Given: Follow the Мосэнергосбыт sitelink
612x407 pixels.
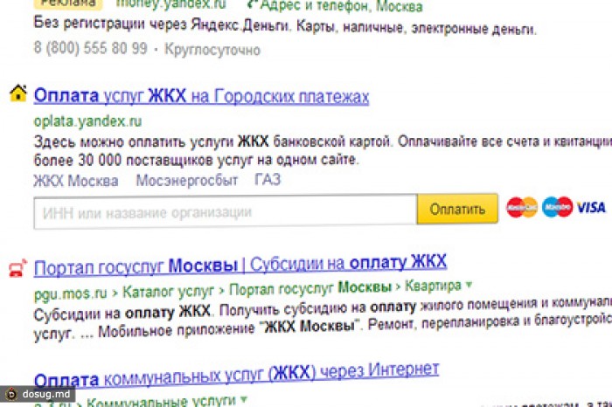Looking at the screenshot, I should 186,181.
